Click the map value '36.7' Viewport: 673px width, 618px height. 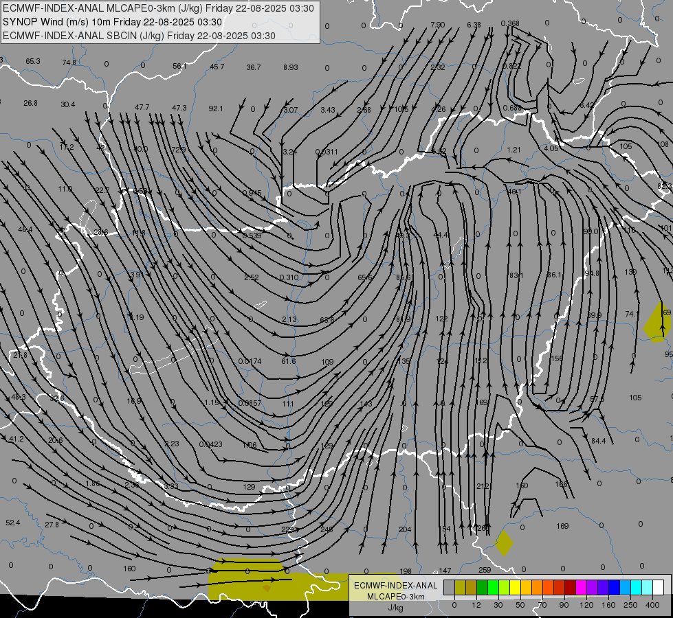(x=254, y=67)
